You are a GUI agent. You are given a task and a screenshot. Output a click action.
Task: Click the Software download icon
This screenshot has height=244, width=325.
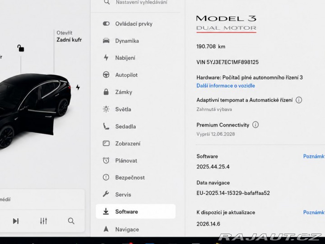(x=106, y=211)
